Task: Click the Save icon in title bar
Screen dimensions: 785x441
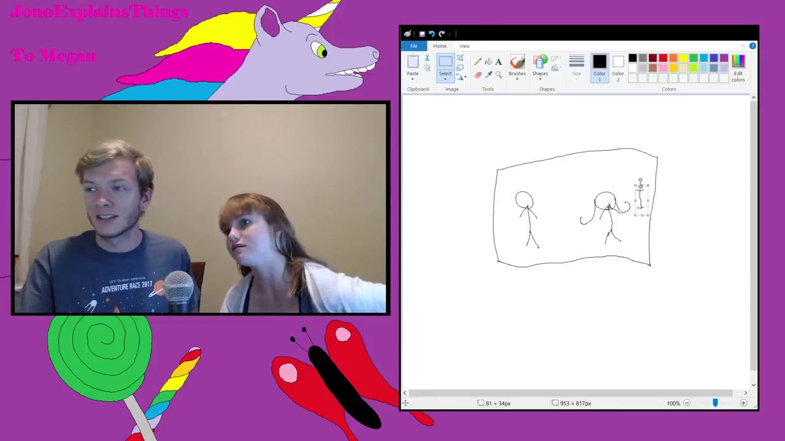Action: point(422,34)
